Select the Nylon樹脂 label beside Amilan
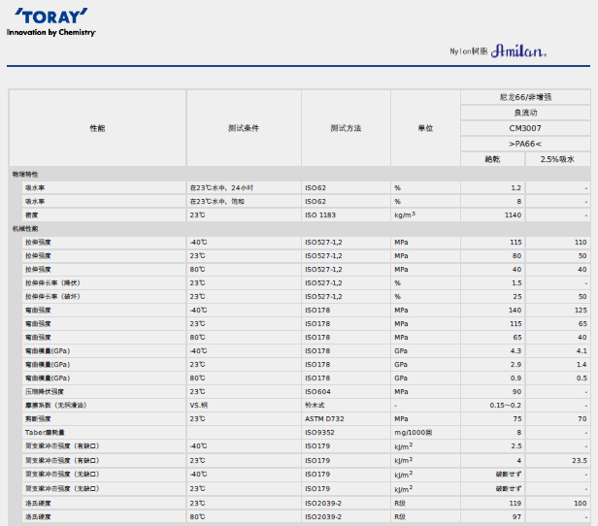Viewport: 598px width, 526px height. coord(468,50)
